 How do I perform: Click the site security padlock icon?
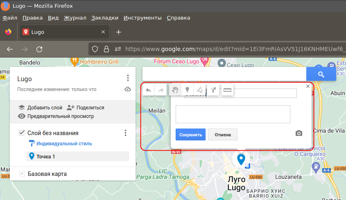pos(106,49)
